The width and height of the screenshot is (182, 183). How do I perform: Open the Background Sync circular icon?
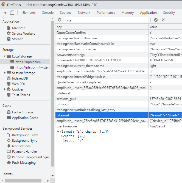(x=9, y=140)
